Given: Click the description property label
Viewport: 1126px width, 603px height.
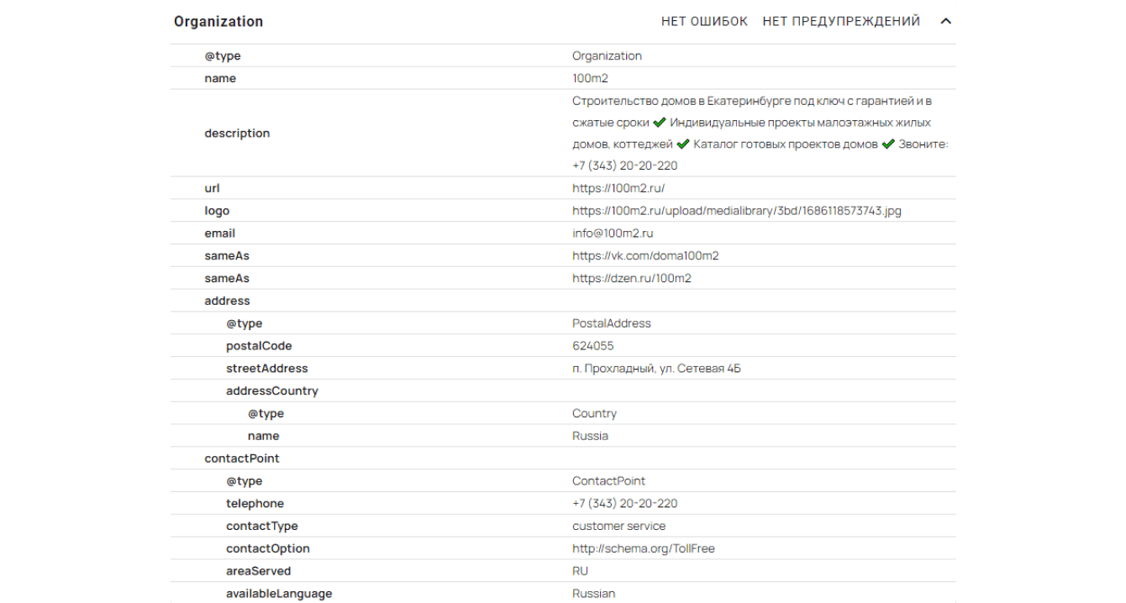Looking at the screenshot, I should [237, 134].
